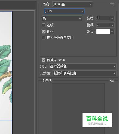
Task: Open the optimize panel flyout menu icon
Action: click(x=112, y=4)
